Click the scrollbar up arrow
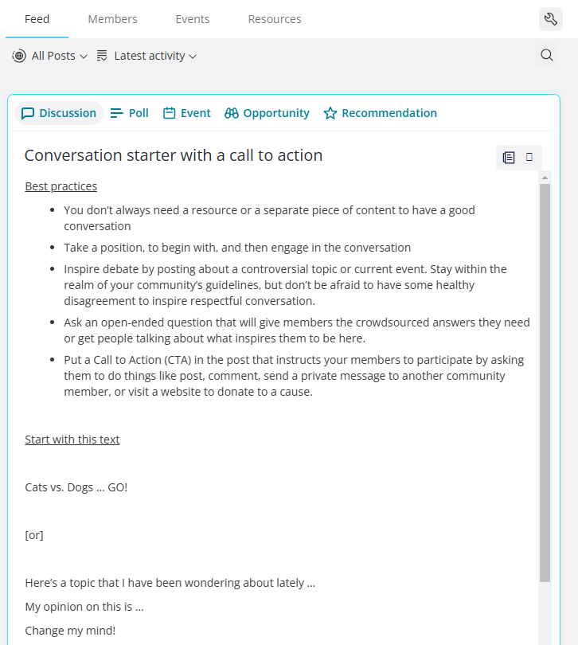Viewport: 578px width, 645px height. 545,178
